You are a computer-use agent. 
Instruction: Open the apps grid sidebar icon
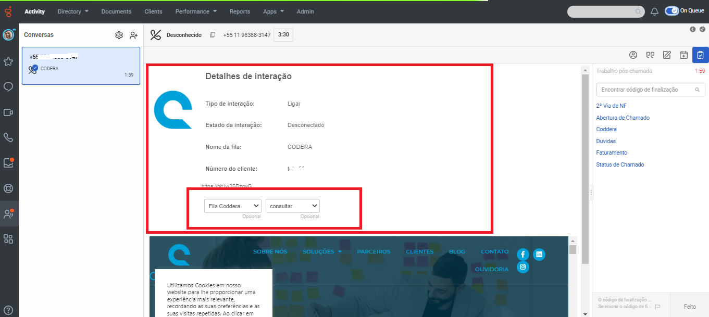coord(8,239)
